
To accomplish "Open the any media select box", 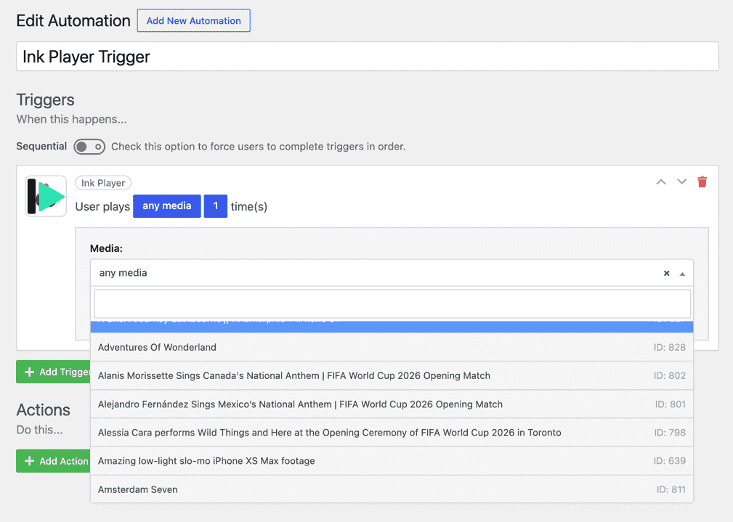I will pos(392,273).
